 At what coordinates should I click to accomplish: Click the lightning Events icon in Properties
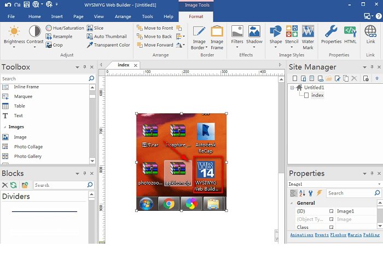click(x=319, y=193)
